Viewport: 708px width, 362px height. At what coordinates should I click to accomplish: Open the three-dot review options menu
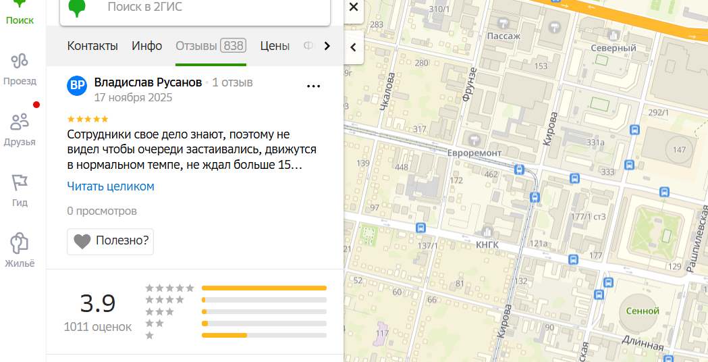coord(313,86)
